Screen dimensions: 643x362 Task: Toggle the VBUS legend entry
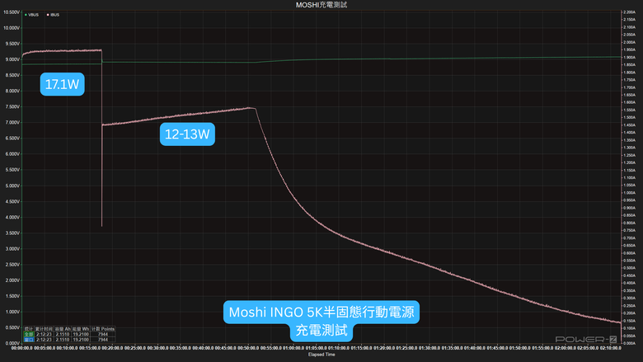tap(31, 15)
